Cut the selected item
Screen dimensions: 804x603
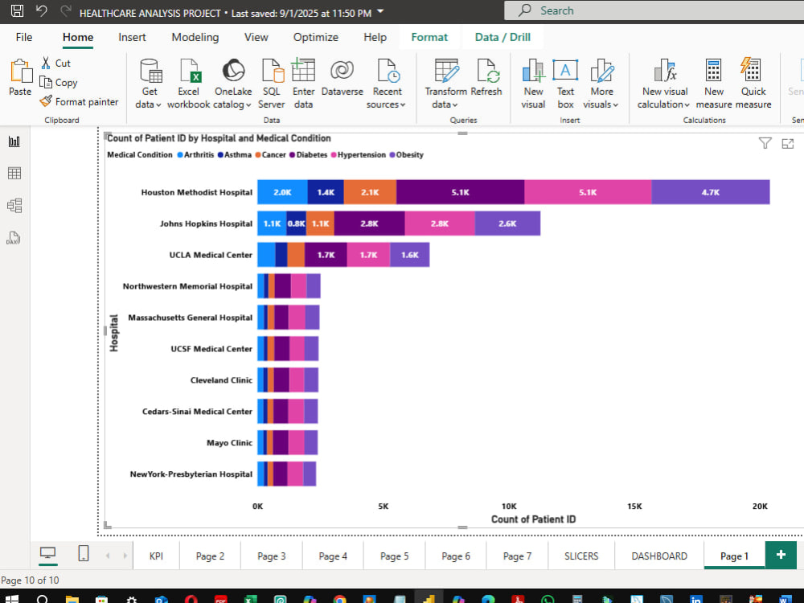click(x=56, y=63)
